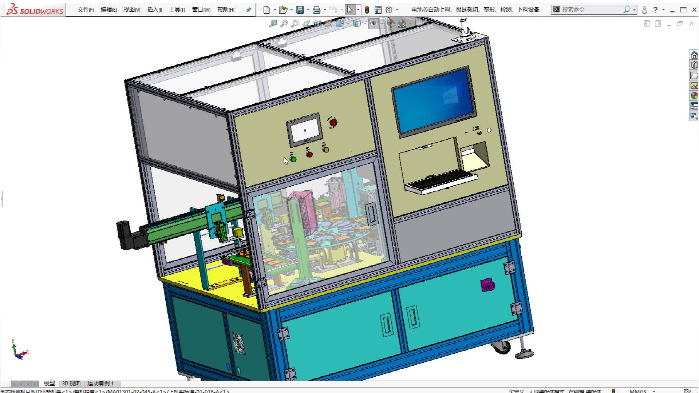Open the Options gear icon
699x393 pixels.
[389, 10]
